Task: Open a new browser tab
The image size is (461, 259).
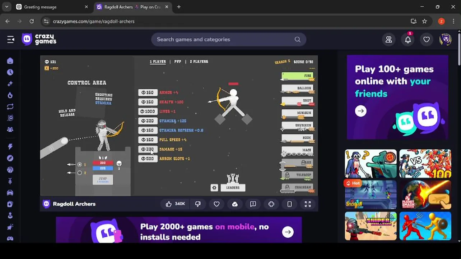Action: 179,7
